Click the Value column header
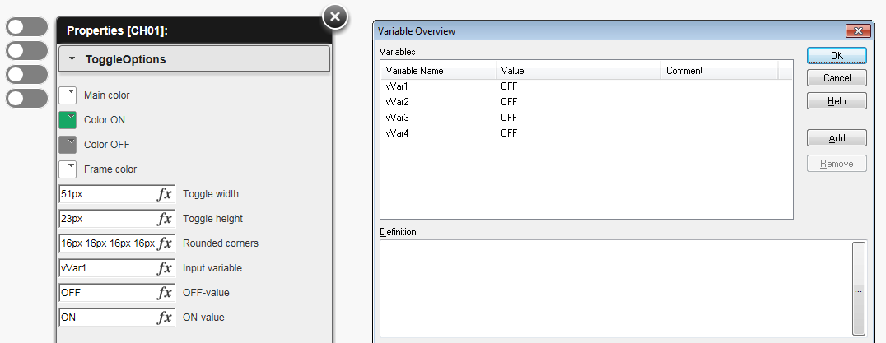 click(578, 71)
